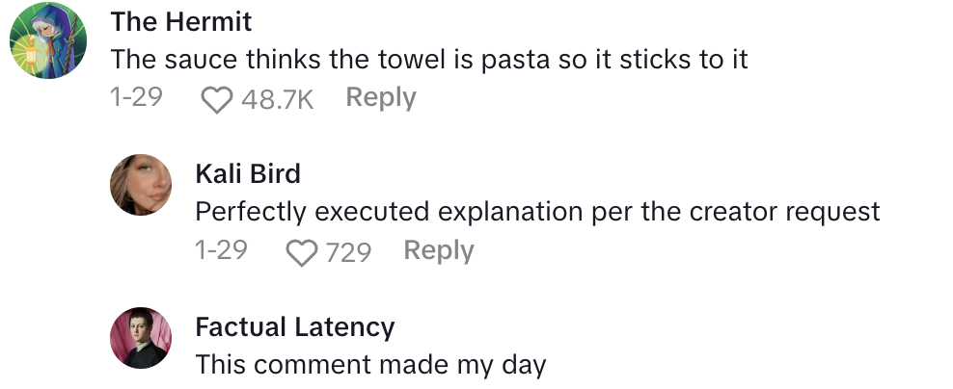Click the 48.7K like count
Viewport: 953px width, 389px height.
click(278, 99)
